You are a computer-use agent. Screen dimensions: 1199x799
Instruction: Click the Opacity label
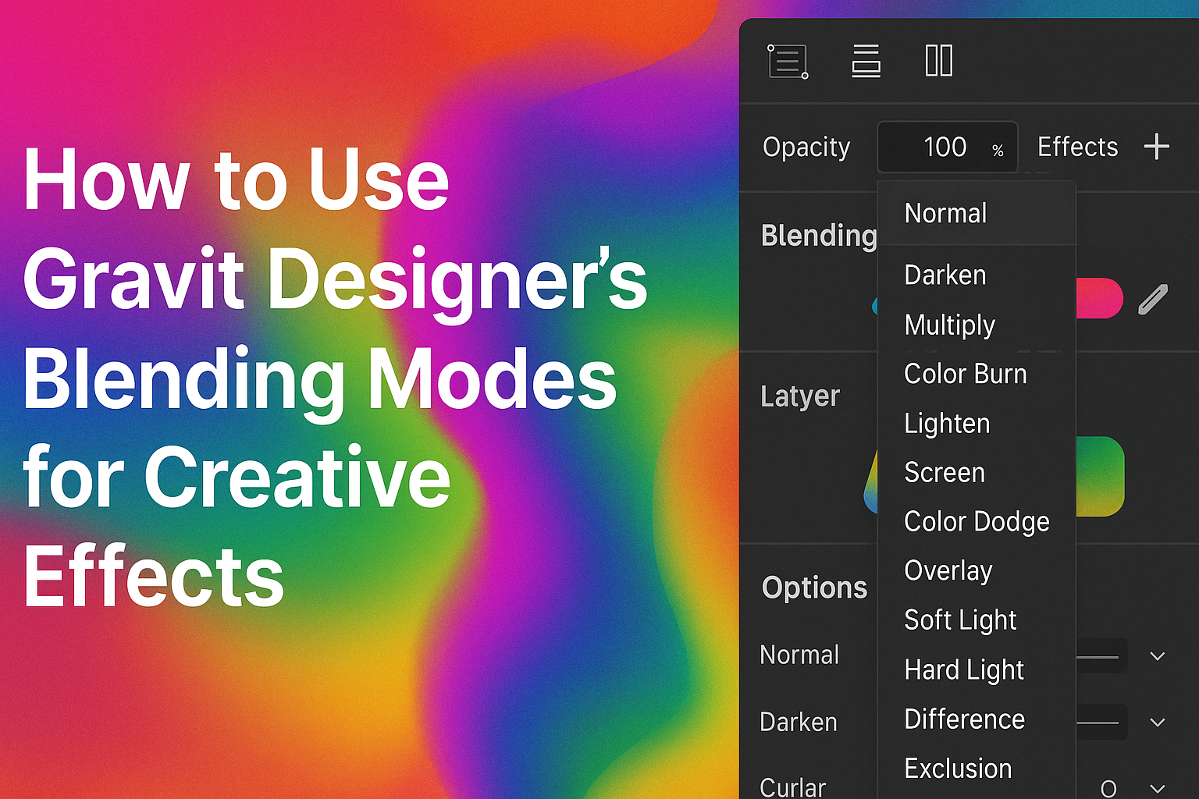tap(806, 147)
